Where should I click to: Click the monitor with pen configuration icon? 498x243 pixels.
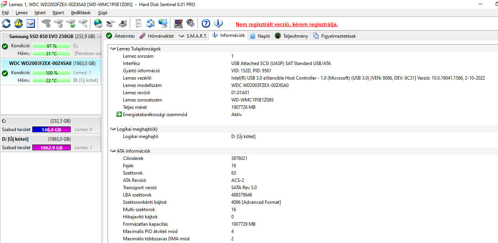[178, 23]
